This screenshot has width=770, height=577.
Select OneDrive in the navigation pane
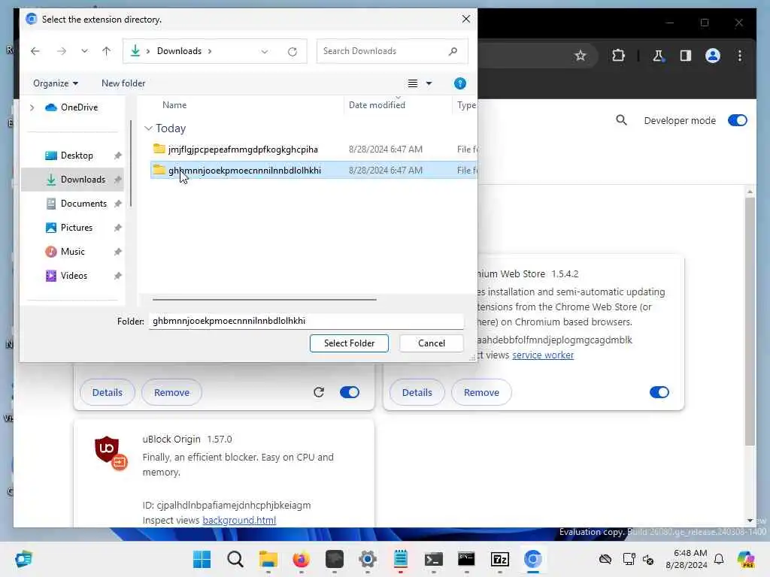coord(78,107)
